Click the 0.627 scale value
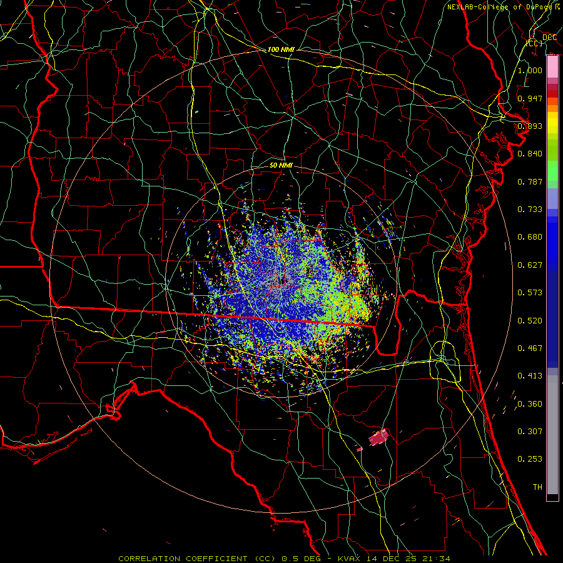563x563 pixels. point(530,265)
